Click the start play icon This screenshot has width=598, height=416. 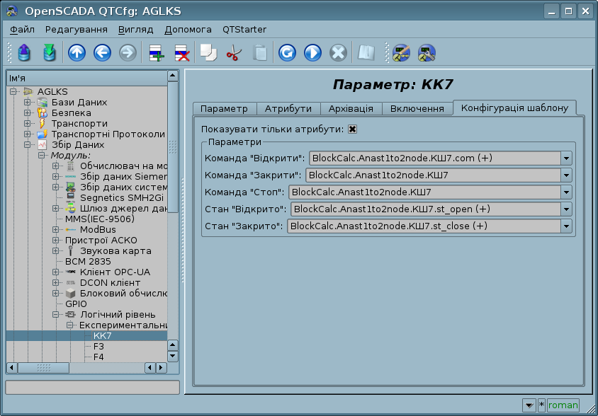312,52
